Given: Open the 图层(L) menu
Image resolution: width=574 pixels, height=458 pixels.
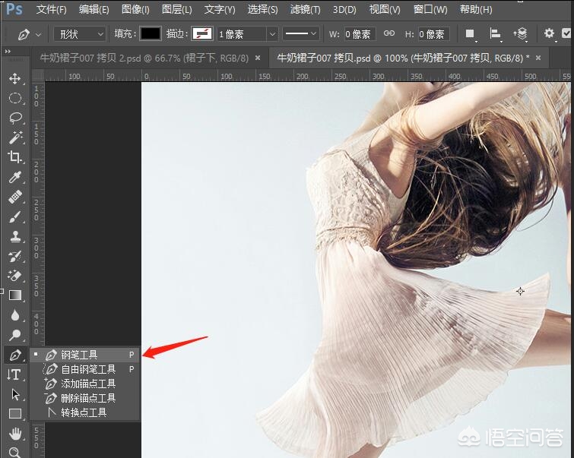Looking at the screenshot, I should [x=177, y=9].
